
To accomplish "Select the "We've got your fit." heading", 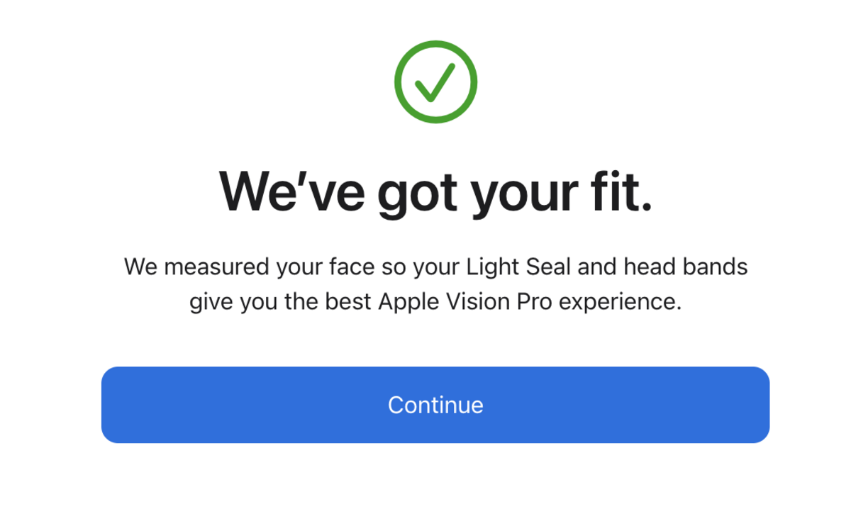I will (435, 191).
